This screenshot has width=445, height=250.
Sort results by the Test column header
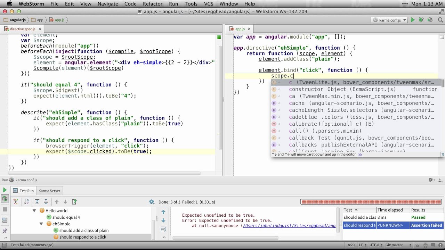point(359,210)
